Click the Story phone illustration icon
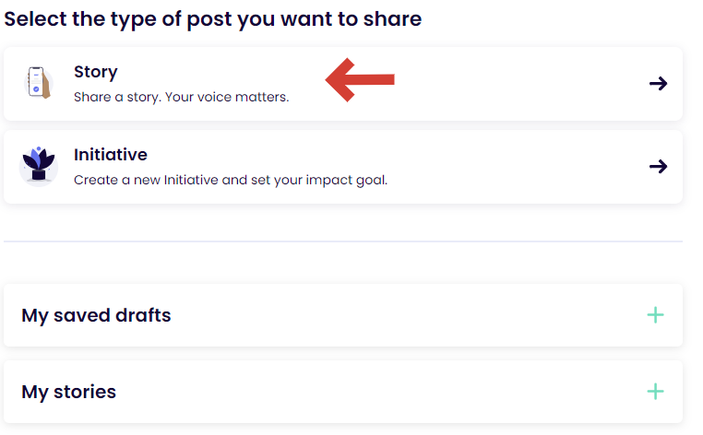This screenshot has height=435, width=703. pyautogui.click(x=37, y=84)
